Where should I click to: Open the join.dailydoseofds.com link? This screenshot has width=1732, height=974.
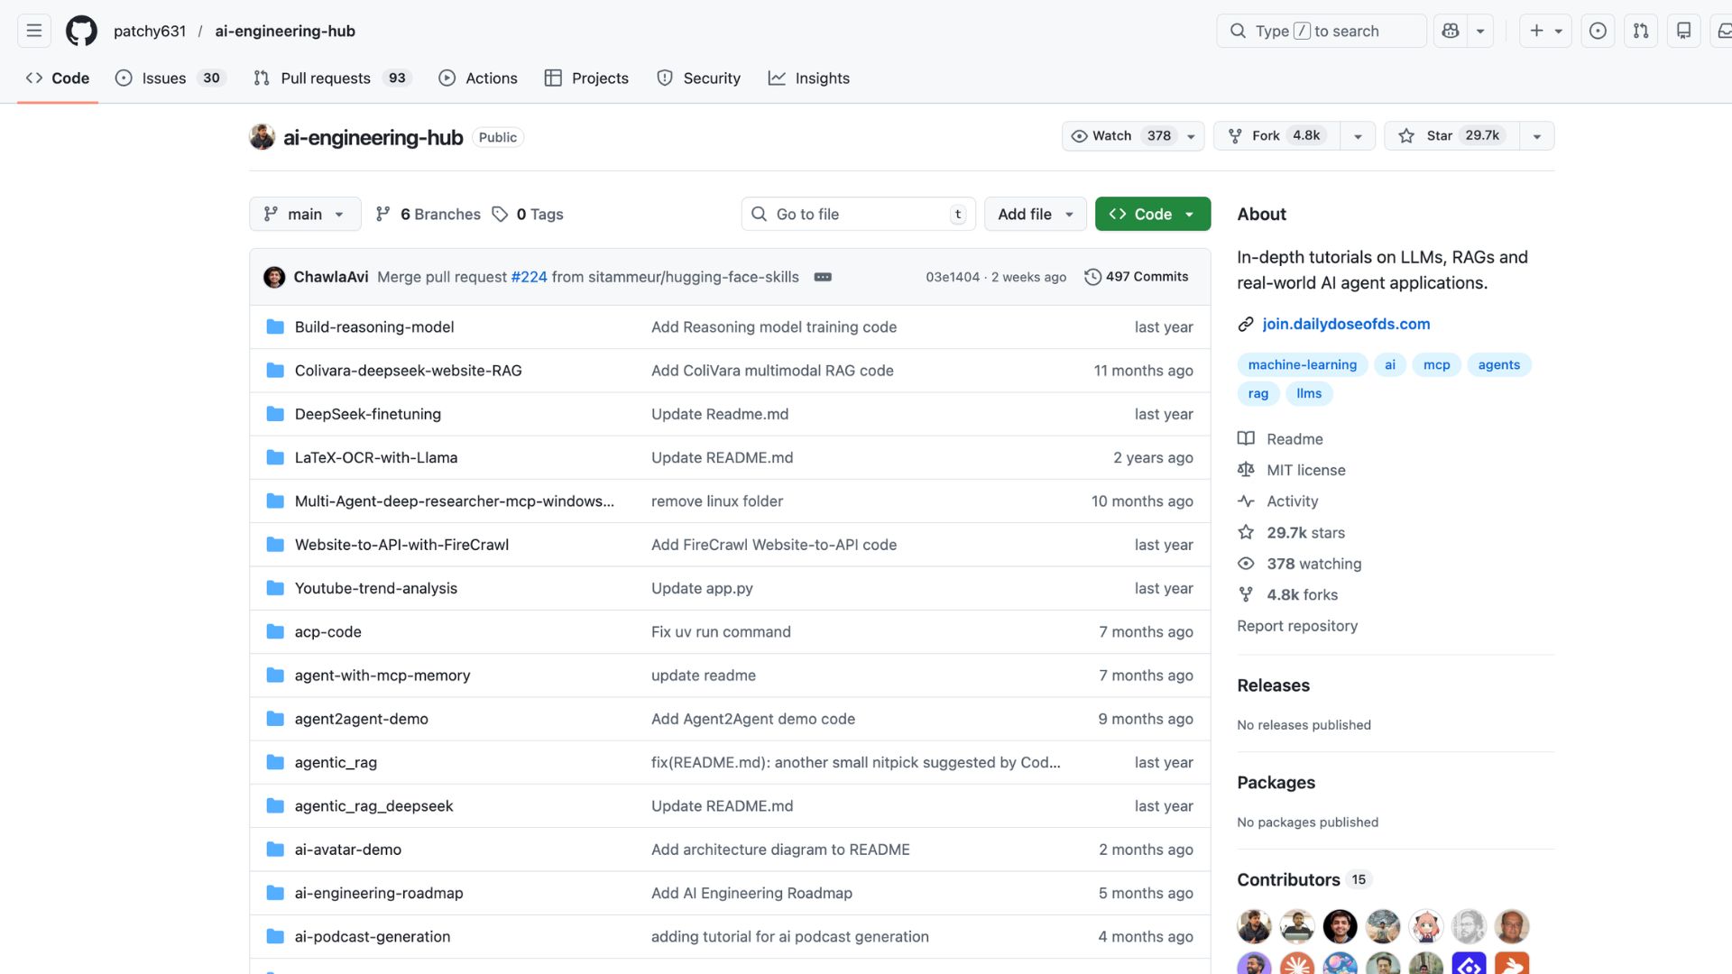pyautogui.click(x=1346, y=324)
